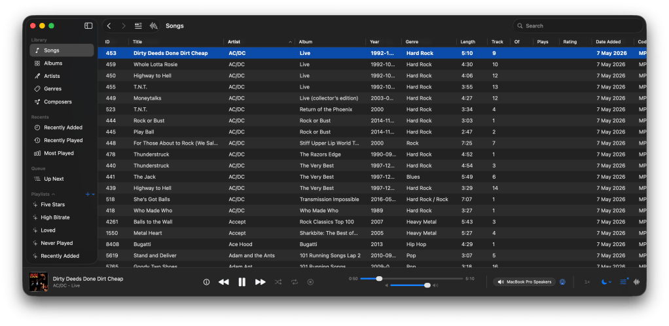This screenshot has width=669, height=326.
Task: Pause the current song
Action: [242, 282]
